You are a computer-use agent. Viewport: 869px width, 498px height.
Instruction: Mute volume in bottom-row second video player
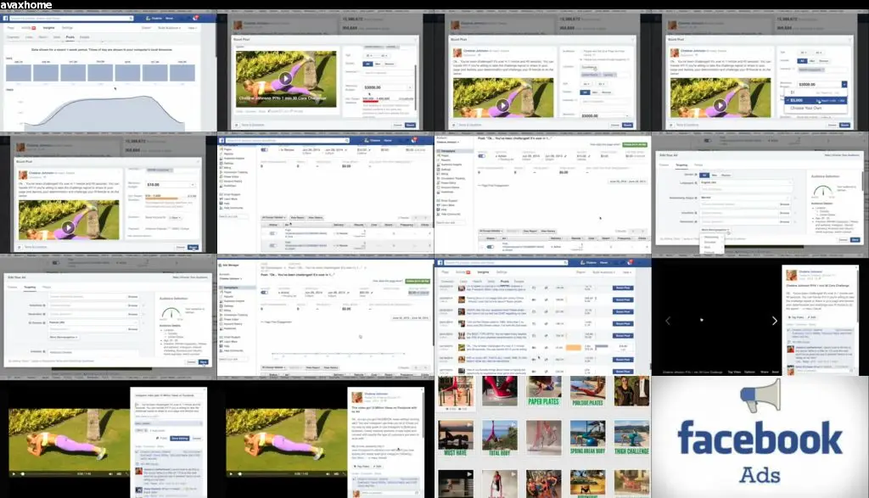(328, 473)
